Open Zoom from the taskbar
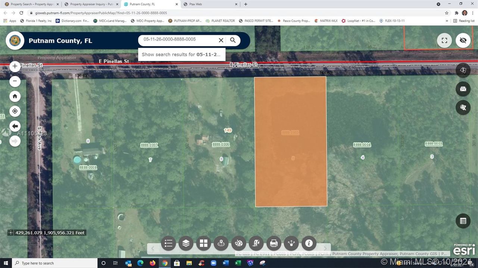The height and width of the screenshot is (268, 478). click(213, 263)
